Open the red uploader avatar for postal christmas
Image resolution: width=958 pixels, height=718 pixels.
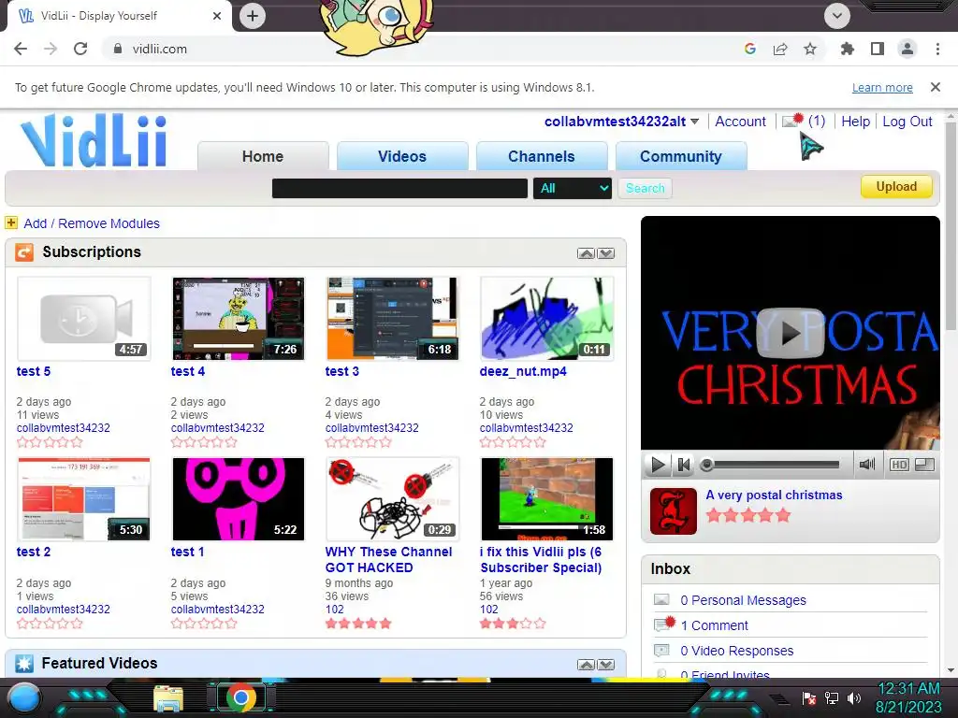(x=674, y=511)
